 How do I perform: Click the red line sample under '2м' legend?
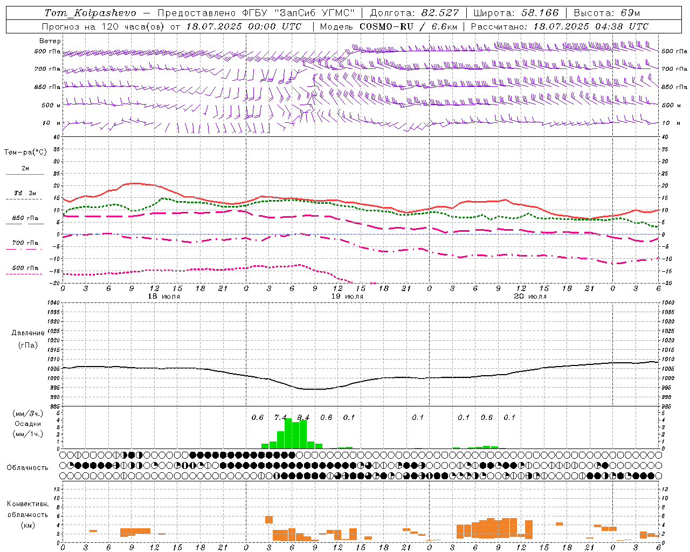[25, 175]
